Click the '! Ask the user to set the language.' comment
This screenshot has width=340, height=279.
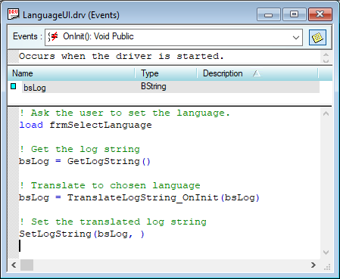(x=125, y=113)
